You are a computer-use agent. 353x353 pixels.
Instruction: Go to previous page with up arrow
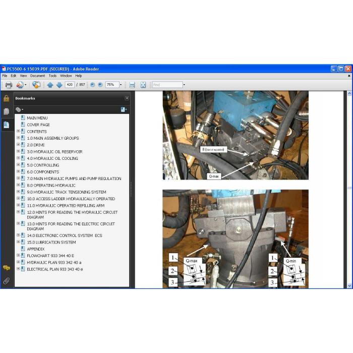click(x=50, y=85)
